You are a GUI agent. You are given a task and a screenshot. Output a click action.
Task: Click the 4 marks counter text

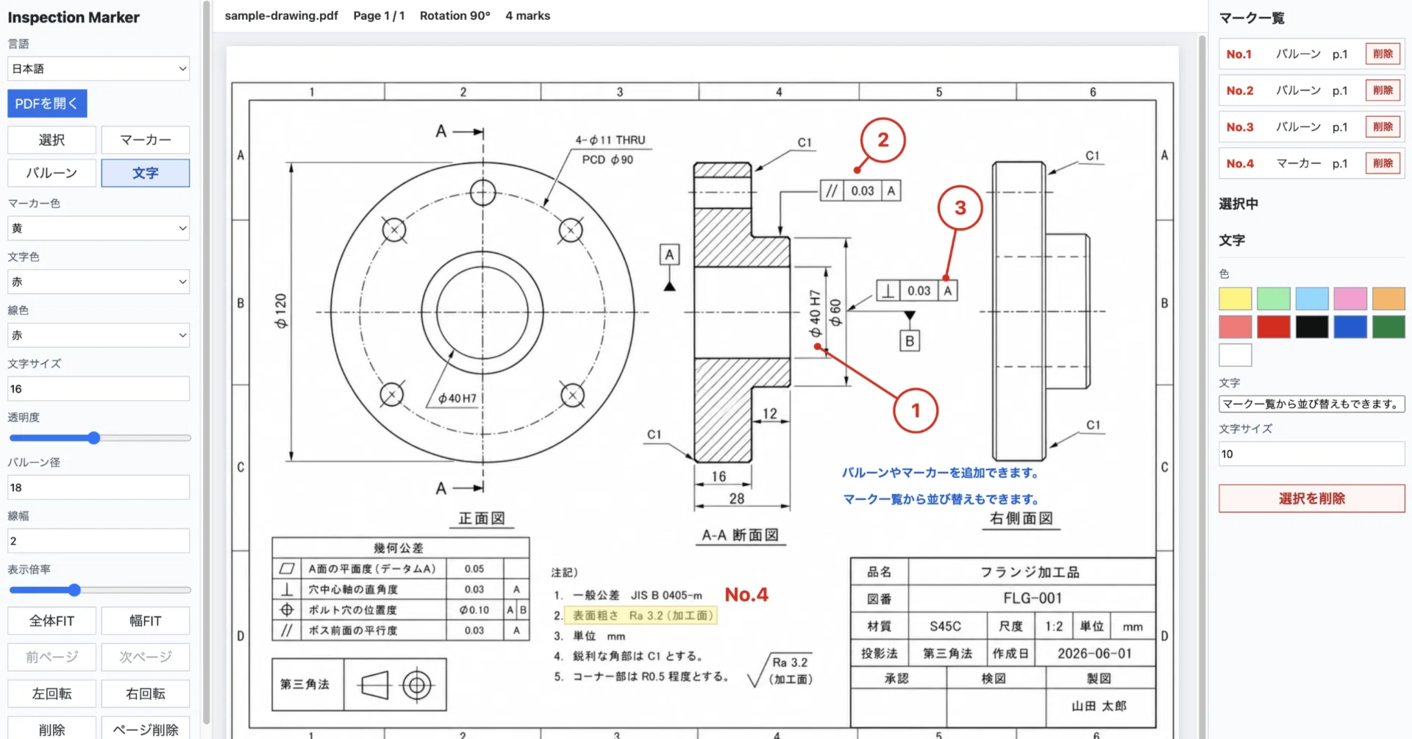tap(527, 15)
